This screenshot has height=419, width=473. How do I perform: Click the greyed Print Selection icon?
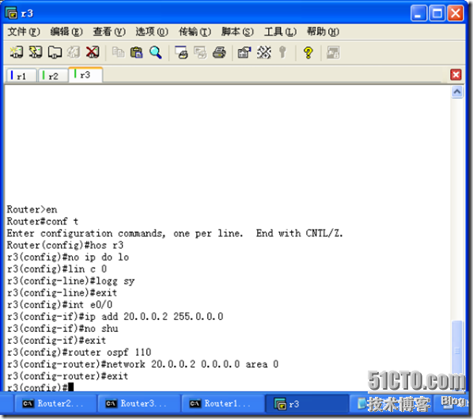click(200, 52)
